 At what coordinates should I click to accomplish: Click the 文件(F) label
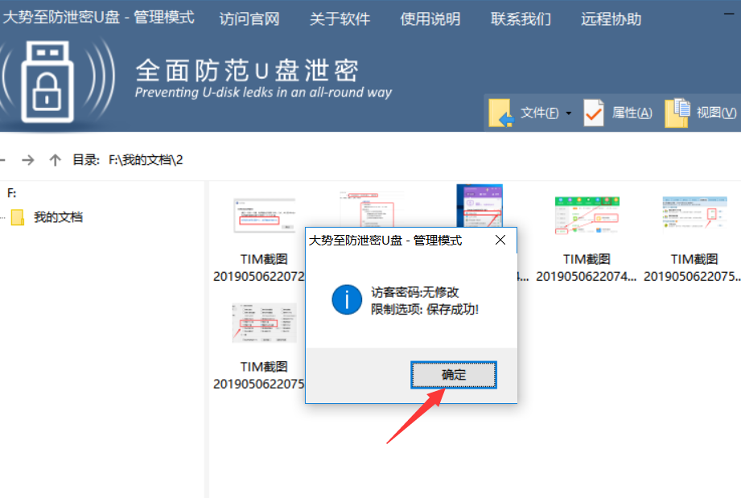point(539,113)
